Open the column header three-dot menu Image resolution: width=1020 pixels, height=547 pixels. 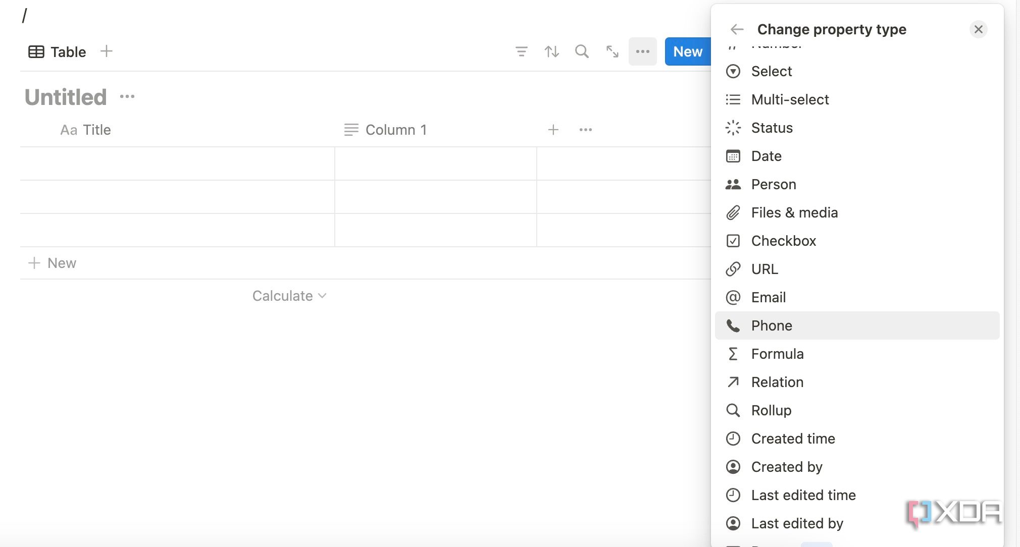click(x=585, y=130)
